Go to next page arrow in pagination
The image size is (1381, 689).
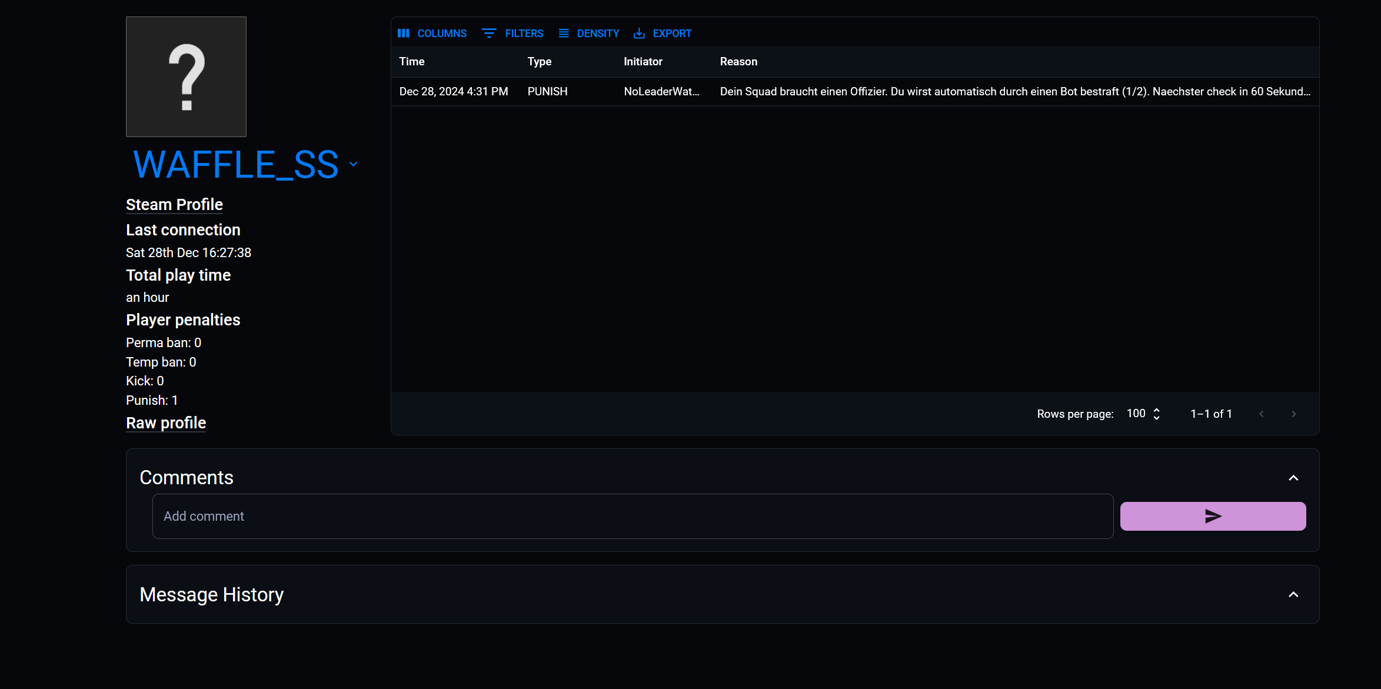tap(1294, 414)
